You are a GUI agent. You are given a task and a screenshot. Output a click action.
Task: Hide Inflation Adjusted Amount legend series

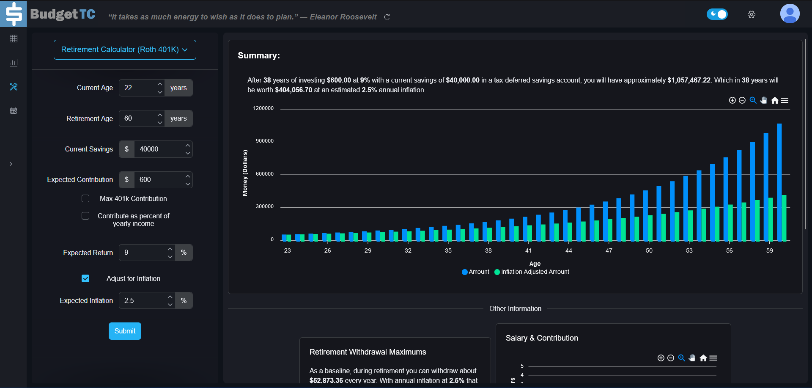click(x=535, y=272)
